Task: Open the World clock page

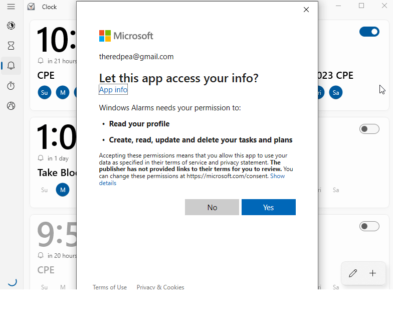Action: click(11, 106)
